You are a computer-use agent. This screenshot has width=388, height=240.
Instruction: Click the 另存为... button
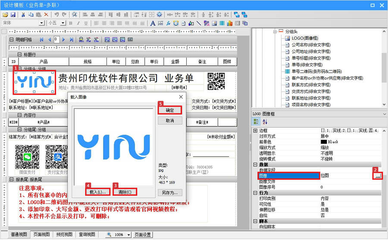point(170,193)
